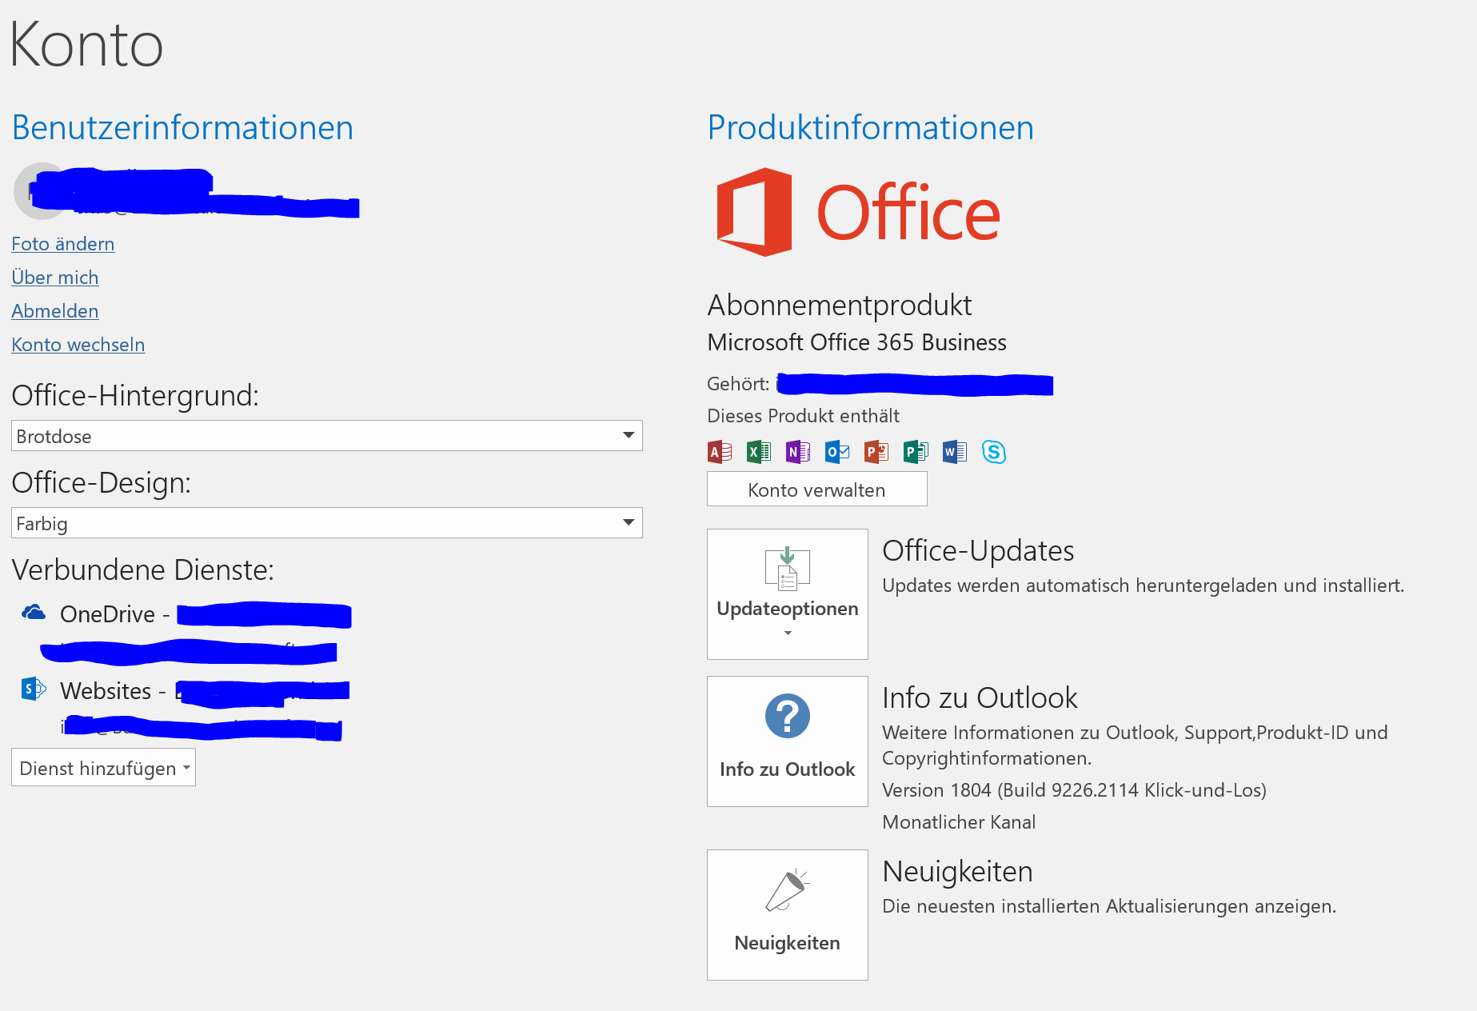The image size is (1477, 1011).
Task: Click the Info zu Outlook section heading
Action: coord(980,698)
